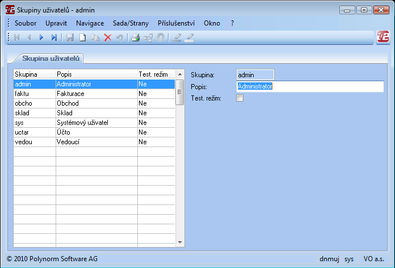The image size is (395, 268).
Task: Copy record toolbar icon
Action: (95, 37)
